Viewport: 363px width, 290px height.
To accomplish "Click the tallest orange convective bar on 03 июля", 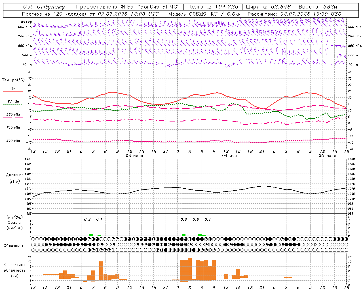I will pos(101,271).
